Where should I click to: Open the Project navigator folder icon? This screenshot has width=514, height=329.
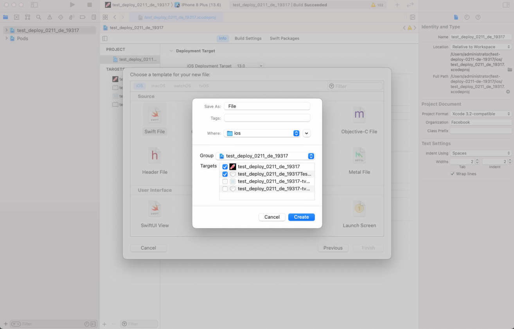tap(5, 17)
